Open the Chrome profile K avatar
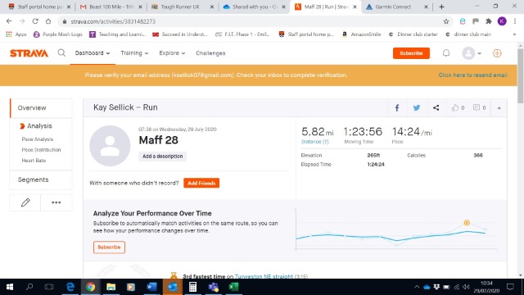Screen dimensions: 524x295 tap(502, 21)
